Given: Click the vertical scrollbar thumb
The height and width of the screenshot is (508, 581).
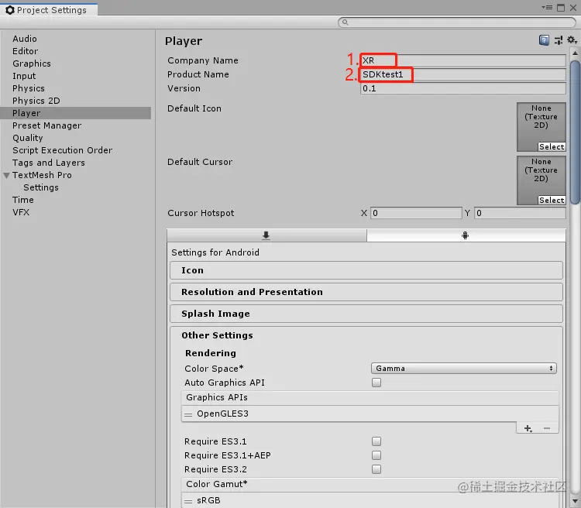Looking at the screenshot, I should [x=575, y=132].
